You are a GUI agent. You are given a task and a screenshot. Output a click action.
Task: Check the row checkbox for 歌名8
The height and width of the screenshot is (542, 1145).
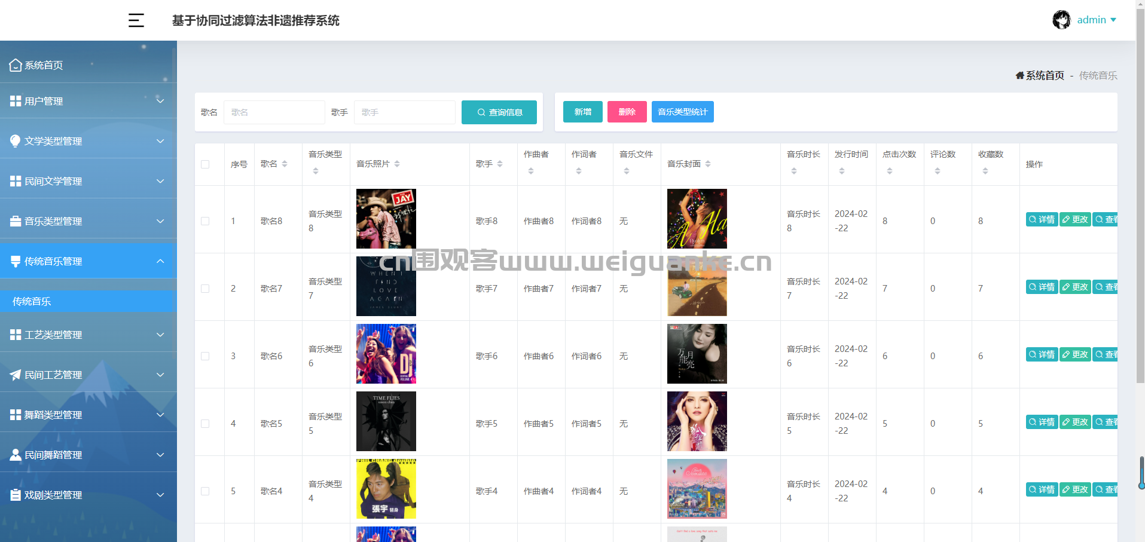pos(205,221)
